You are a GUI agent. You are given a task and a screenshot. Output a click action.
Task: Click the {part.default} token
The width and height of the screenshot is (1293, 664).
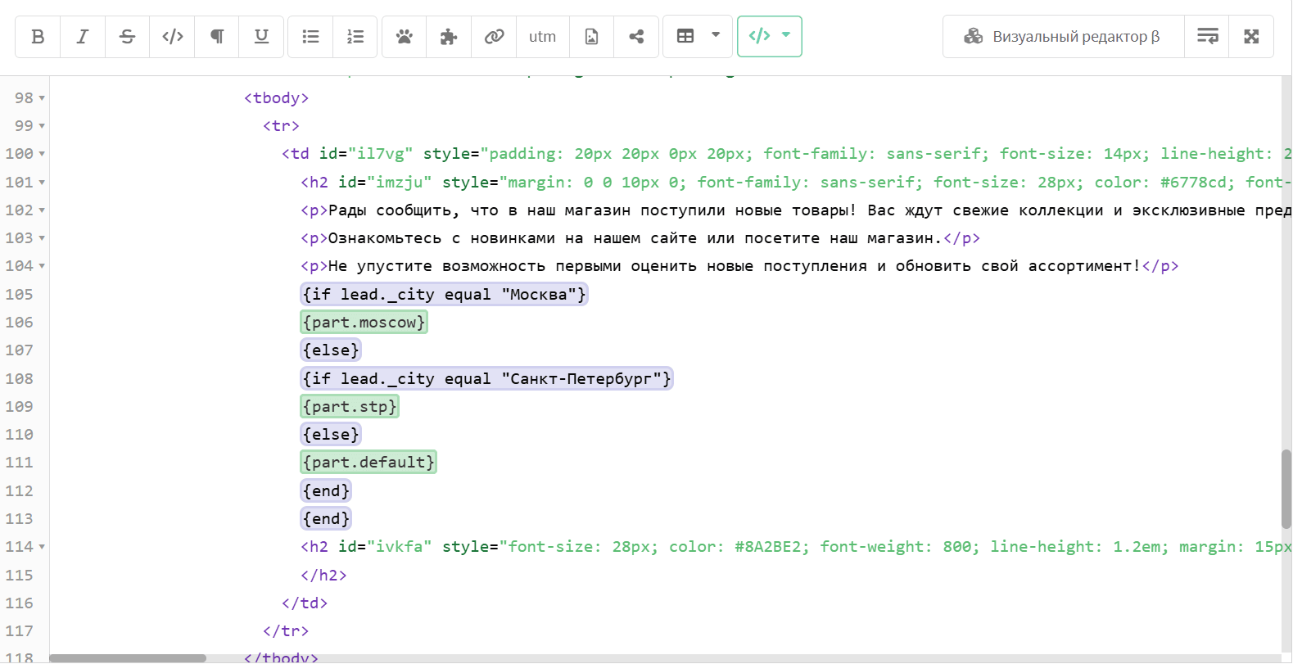(368, 463)
